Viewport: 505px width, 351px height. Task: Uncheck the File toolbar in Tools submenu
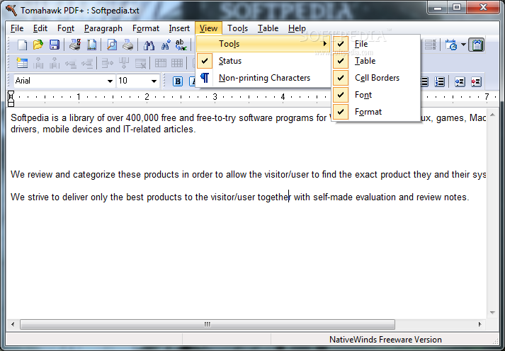pos(376,44)
